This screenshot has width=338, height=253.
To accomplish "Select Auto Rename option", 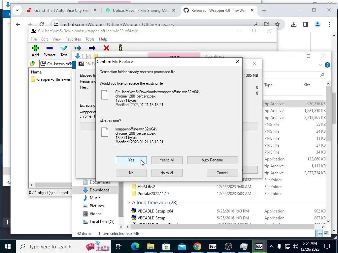I will click(212, 160).
